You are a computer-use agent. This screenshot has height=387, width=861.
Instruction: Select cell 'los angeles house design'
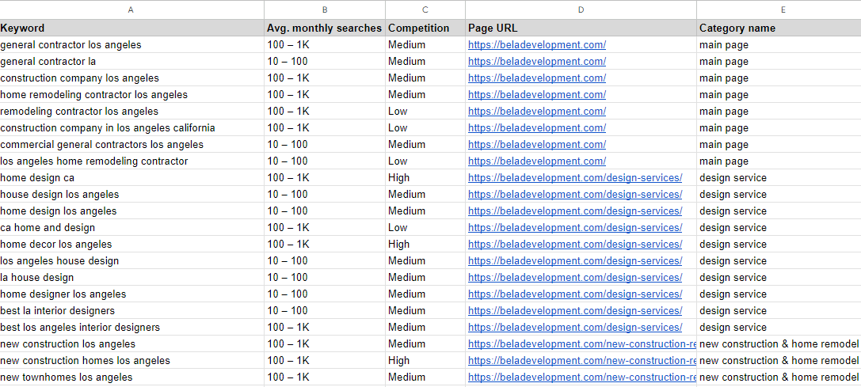coord(131,260)
